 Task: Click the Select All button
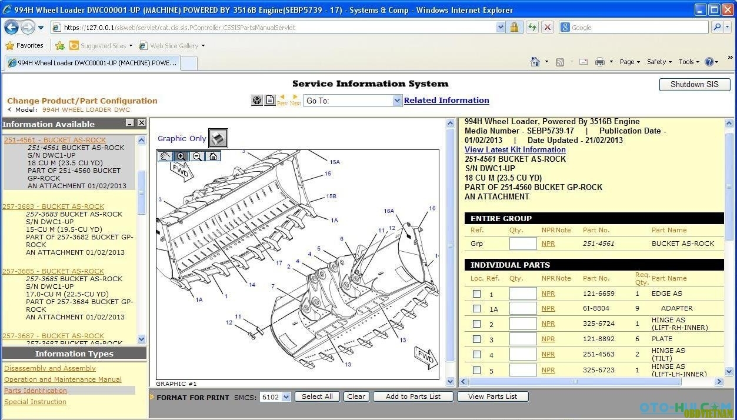point(317,396)
